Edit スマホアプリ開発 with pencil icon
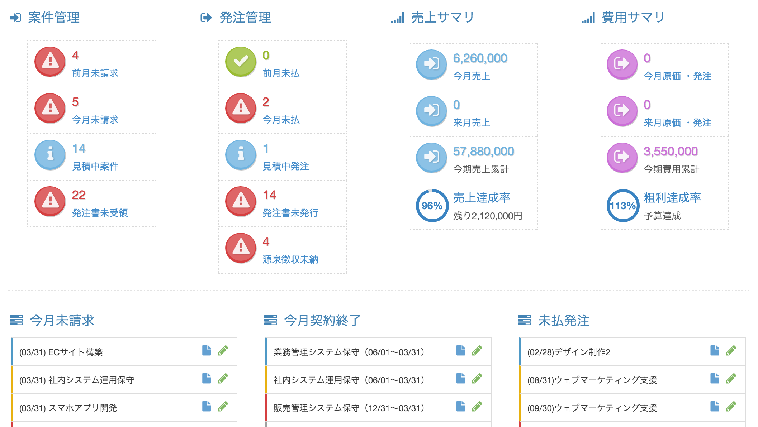Screen dimensions: 758x427 [223, 407]
